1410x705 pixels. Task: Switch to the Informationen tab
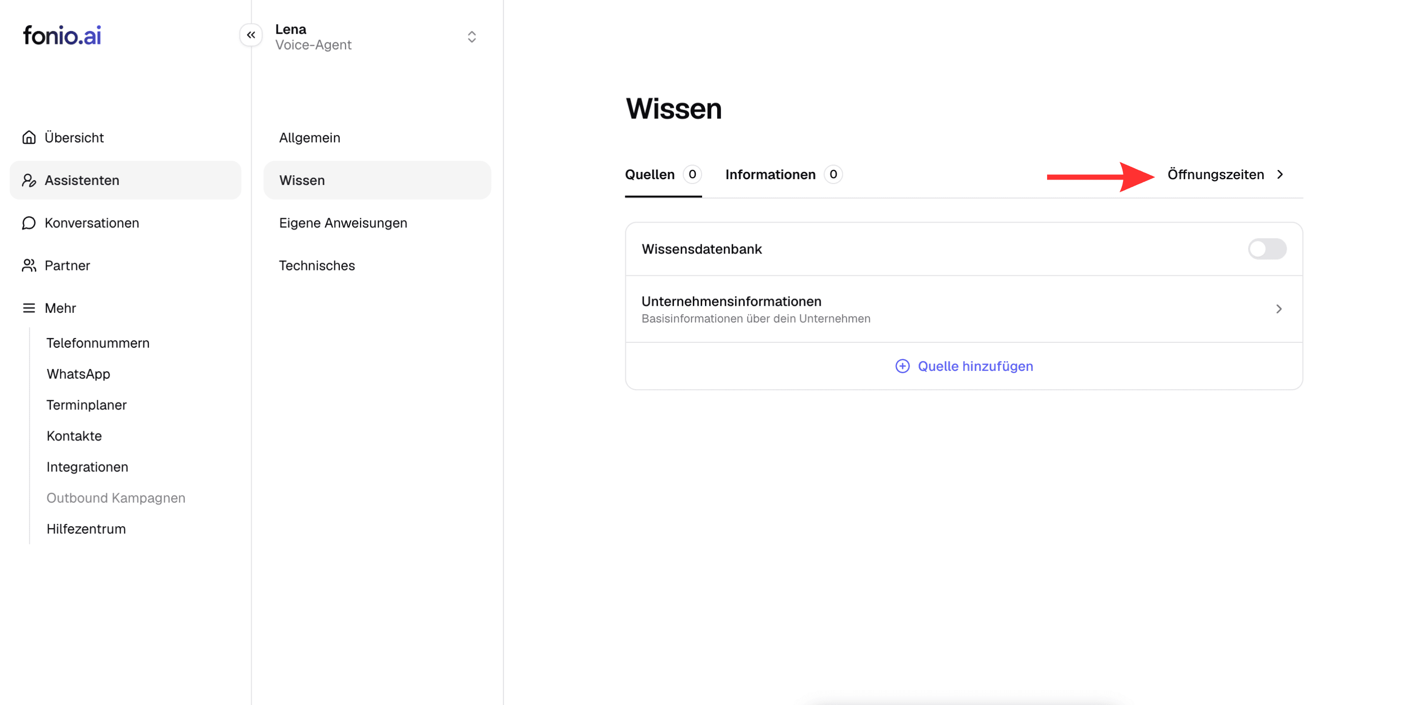pos(783,174)
